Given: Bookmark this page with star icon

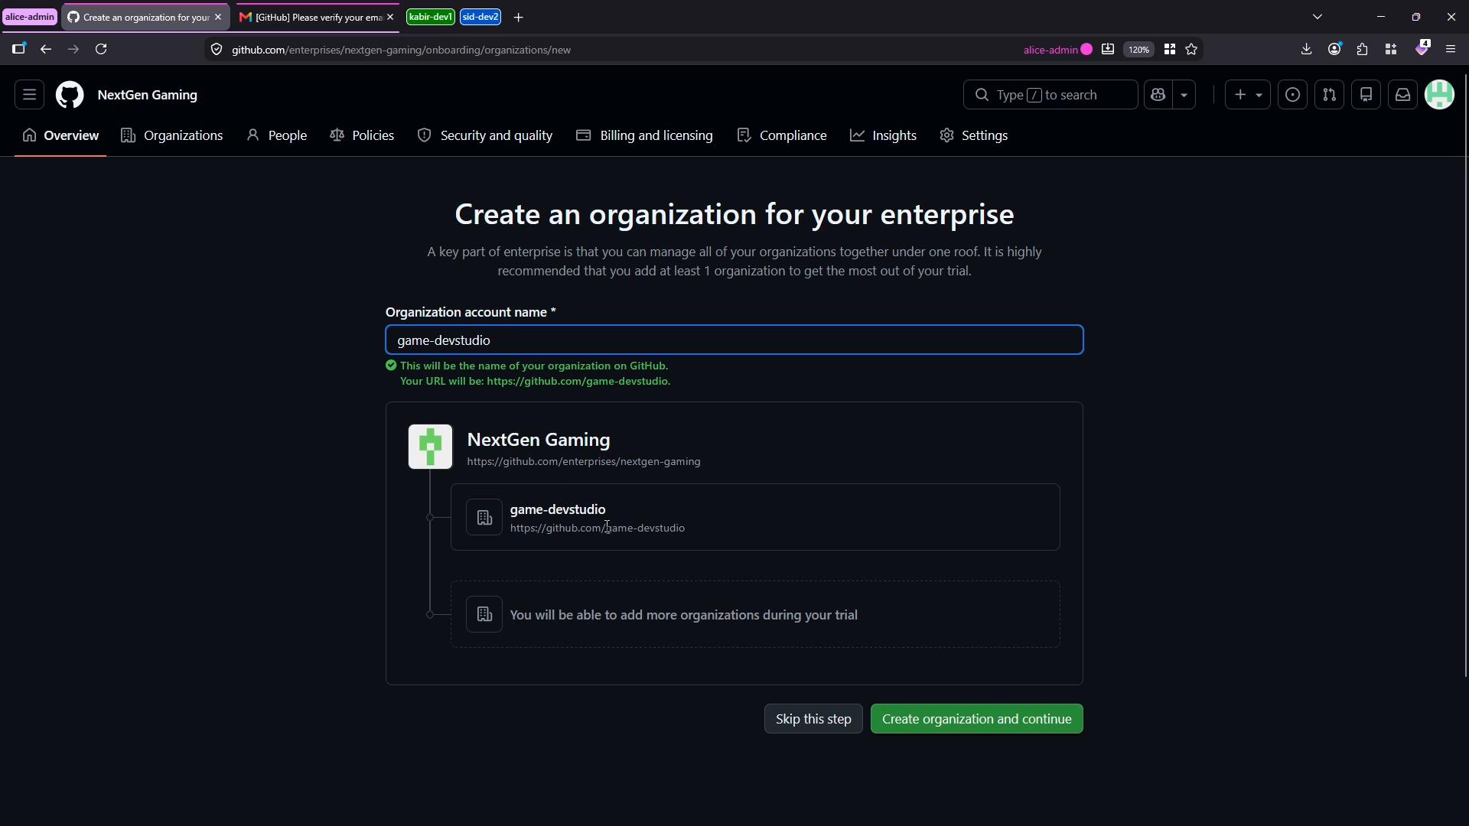Looking at the screenshot, I should coord(1191,50).
